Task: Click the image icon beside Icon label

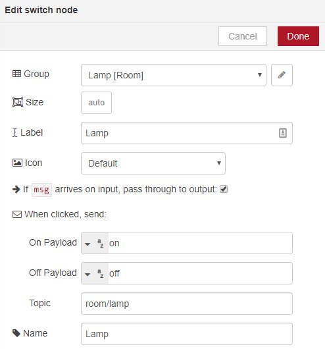Action: (17, 163)
